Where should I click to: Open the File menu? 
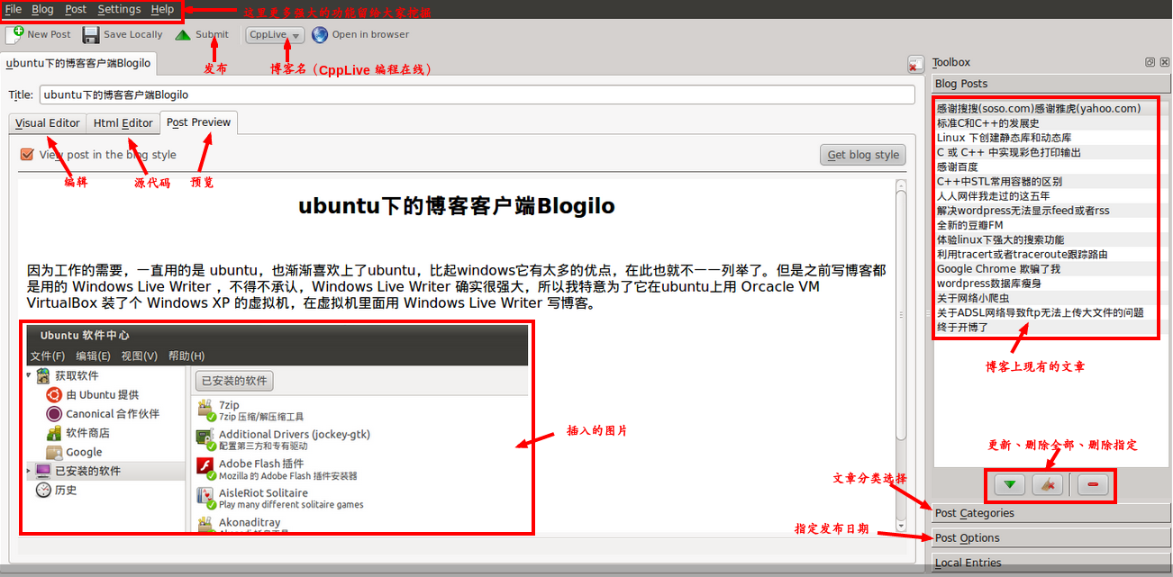[x=14, y=9]
